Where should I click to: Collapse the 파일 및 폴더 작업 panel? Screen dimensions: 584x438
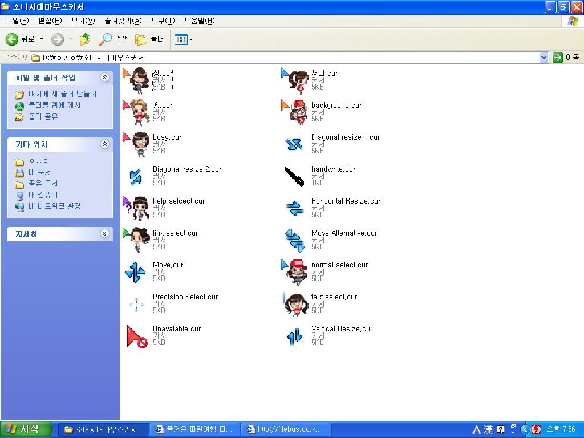pos(104,78)
